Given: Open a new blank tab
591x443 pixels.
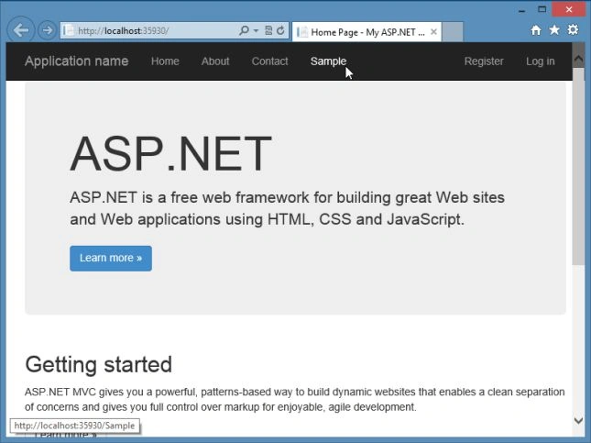Looking at the screenshot, I should click(453, 32).
